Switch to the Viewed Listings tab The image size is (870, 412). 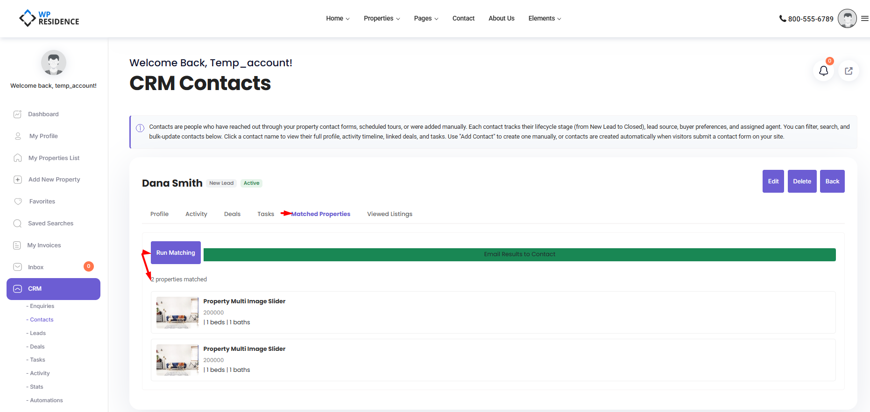pos(389,214)
